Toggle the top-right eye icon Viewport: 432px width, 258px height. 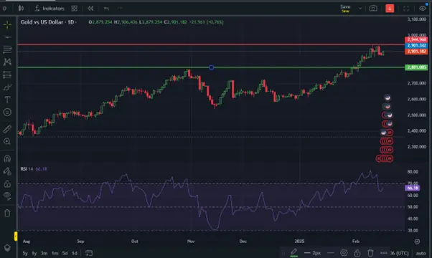click(x=423, y=9)
